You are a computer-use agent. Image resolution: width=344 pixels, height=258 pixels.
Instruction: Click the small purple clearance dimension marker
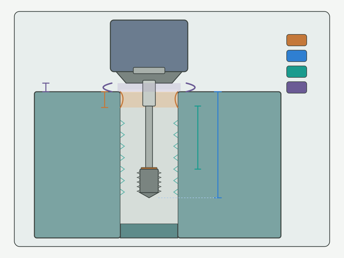point(46,87)
